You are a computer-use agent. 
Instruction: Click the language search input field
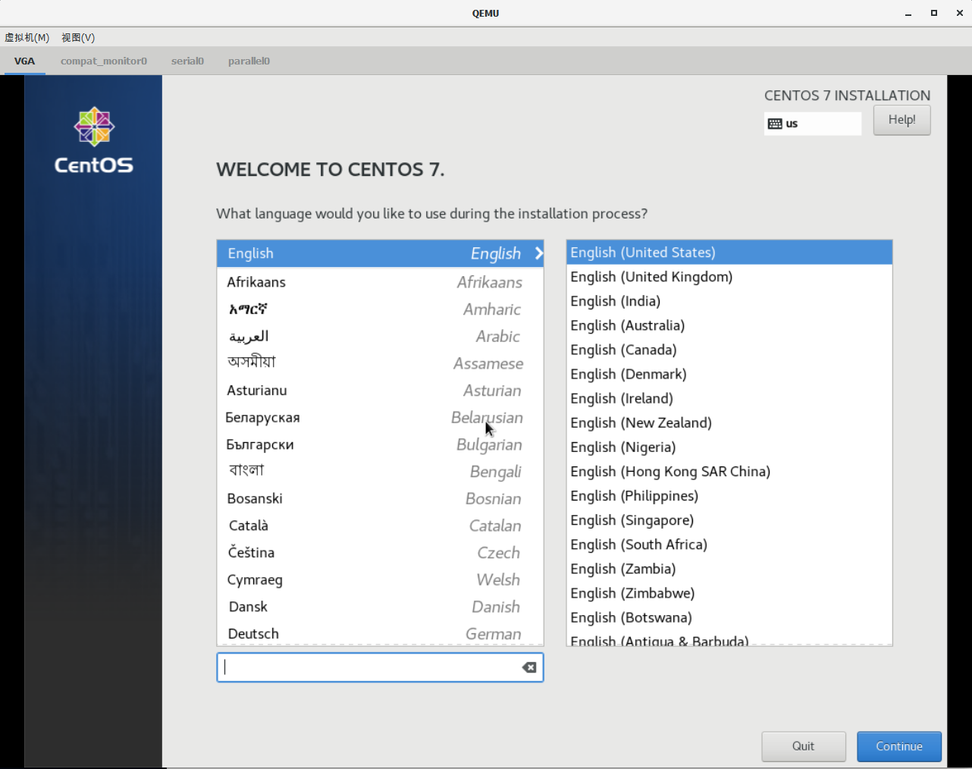(x=364, y=667)
